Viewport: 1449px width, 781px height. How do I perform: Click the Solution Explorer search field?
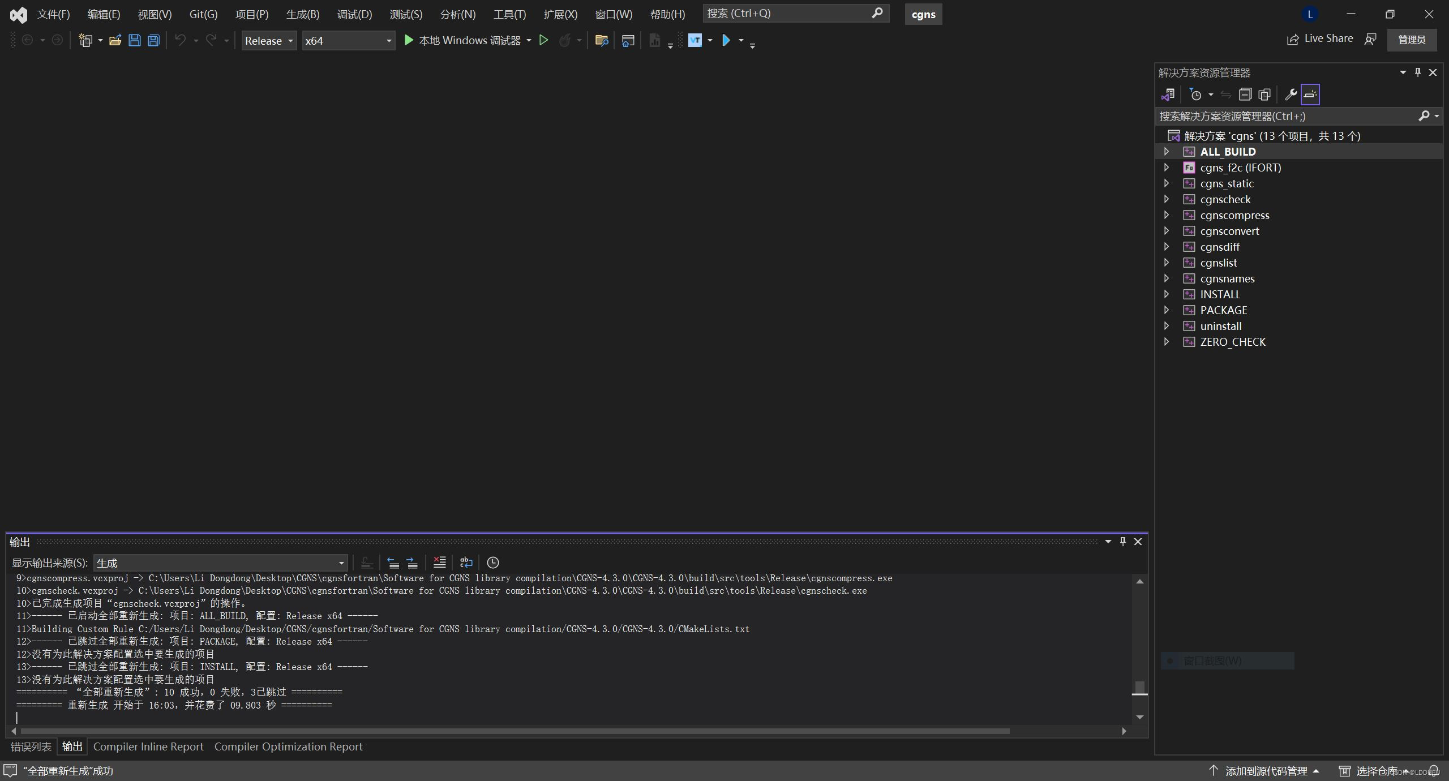(x=1285, y=116)
